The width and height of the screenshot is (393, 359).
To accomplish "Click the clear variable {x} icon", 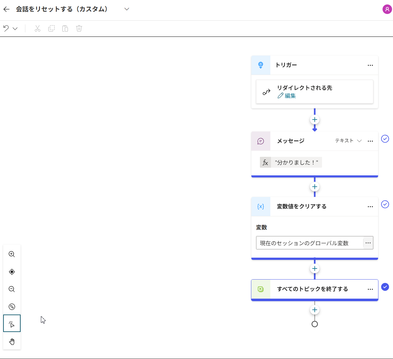I will [261, 207].
